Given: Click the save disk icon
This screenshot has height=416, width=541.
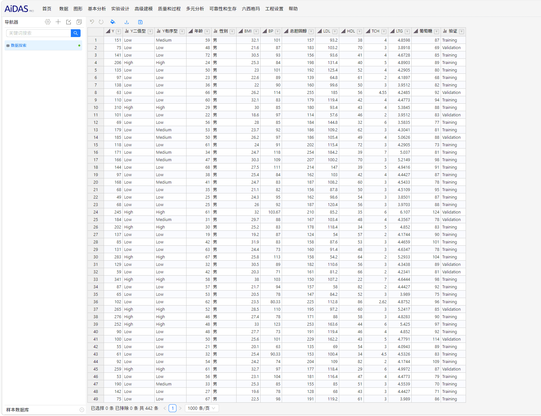Looking at the screenshot, I should pos(140,22).
